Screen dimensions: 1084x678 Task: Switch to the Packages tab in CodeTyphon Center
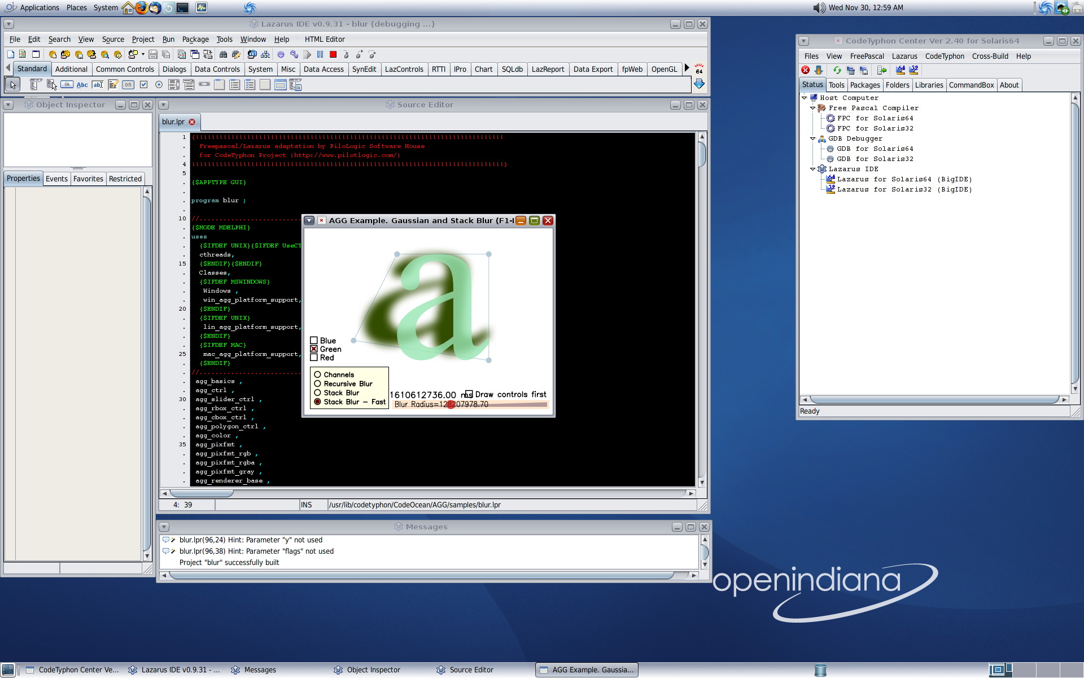point(865,85)
